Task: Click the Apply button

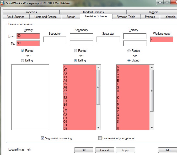Action: 125,150
